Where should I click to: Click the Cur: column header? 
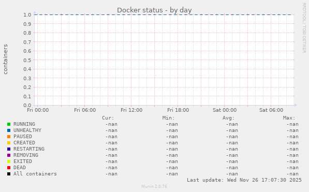point(108,118)
